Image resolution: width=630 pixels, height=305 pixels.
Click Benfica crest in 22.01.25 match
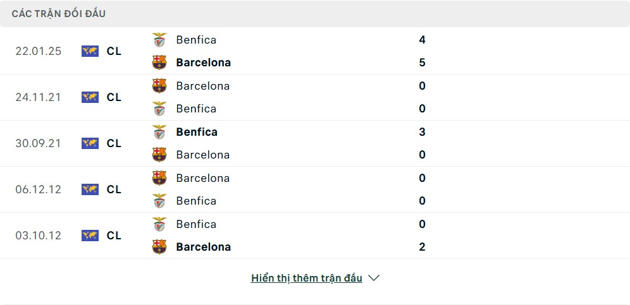[159, 40]
